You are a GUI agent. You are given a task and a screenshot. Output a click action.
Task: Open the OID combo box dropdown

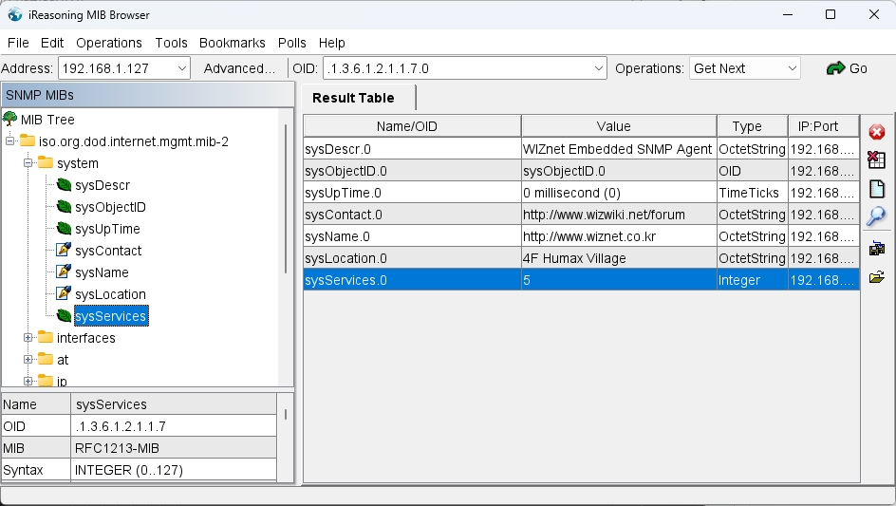598,68
